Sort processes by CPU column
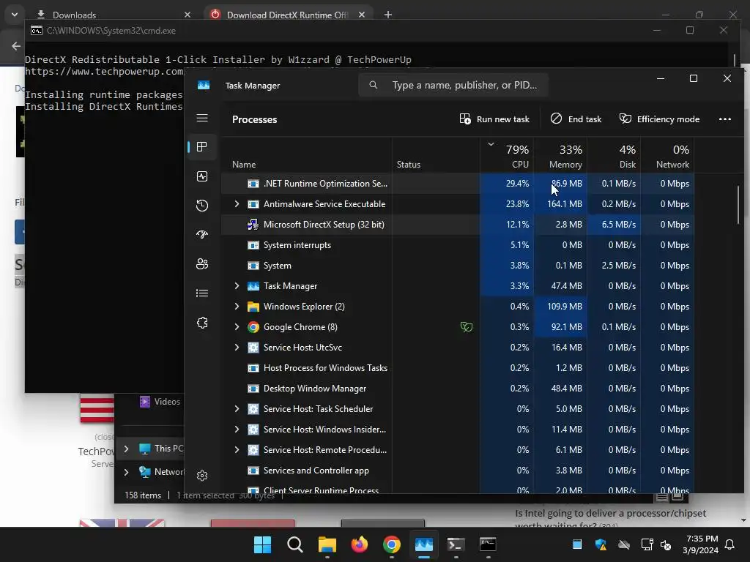Viewport: 750px width, 562px height. [x=508, y=155]
